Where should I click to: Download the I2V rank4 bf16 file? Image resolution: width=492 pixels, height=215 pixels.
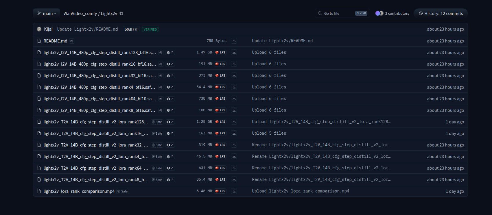234,87
